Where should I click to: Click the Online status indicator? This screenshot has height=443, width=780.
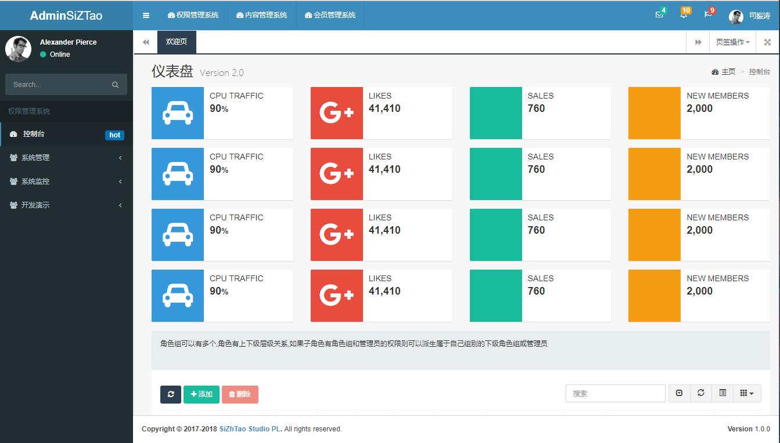pyautogui.click(x=55, y=55)
